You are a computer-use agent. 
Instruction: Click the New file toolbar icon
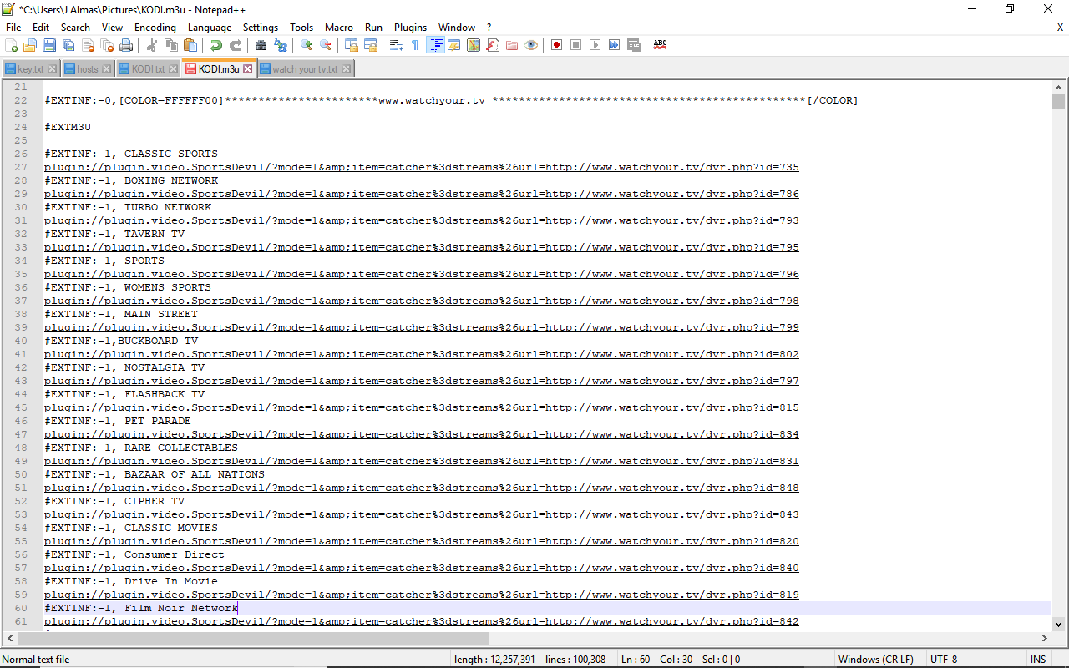pos(12,45)
